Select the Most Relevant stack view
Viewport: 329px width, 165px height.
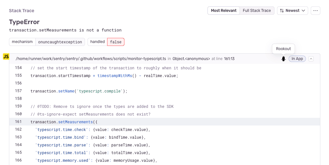coord(224,11)
